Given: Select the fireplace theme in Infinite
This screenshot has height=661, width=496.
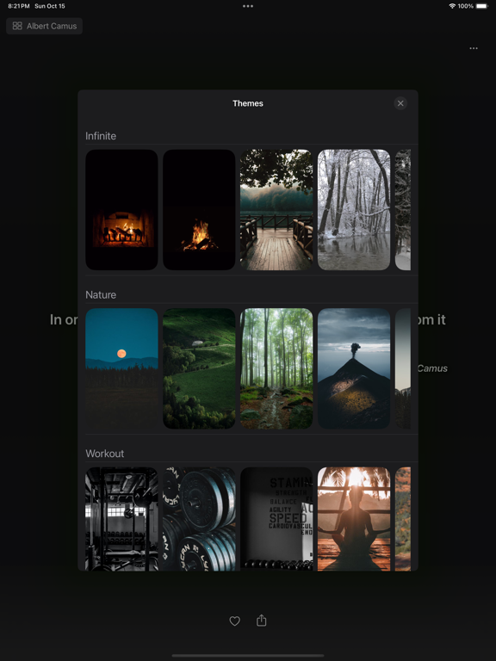Looking at the screenshot, I should (x=121, y=209).
